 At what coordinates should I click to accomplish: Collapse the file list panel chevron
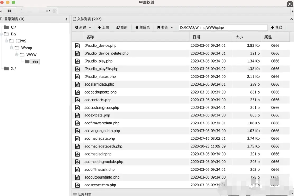(291, 19)
